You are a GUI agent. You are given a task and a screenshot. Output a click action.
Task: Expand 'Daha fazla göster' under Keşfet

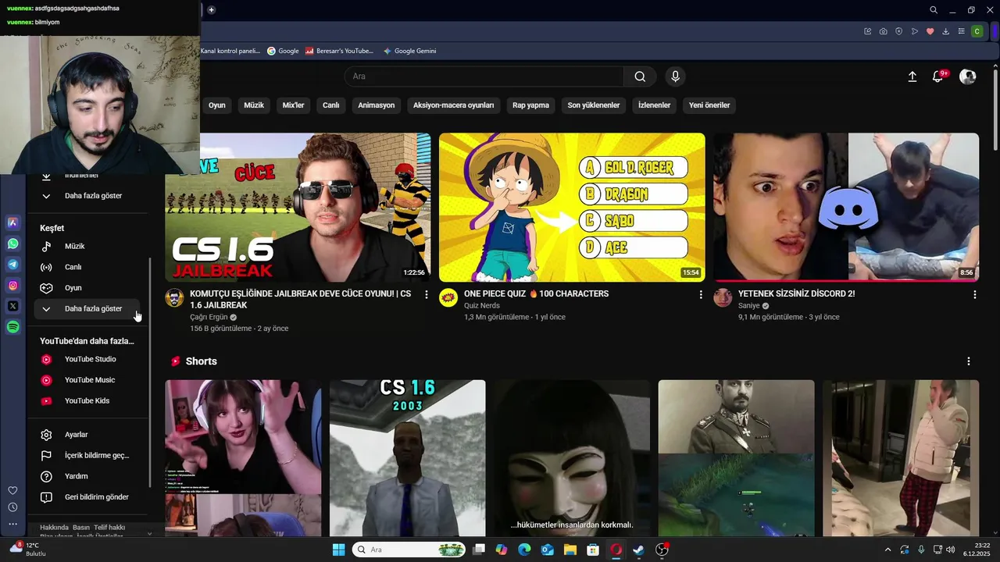click(x=87, y=308)
